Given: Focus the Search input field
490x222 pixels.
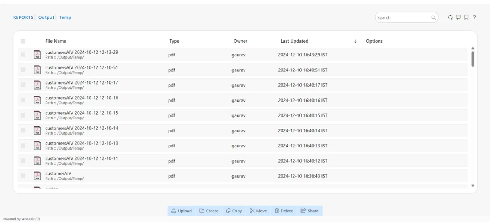Looking at the screenshot, I should pos(403,18).
